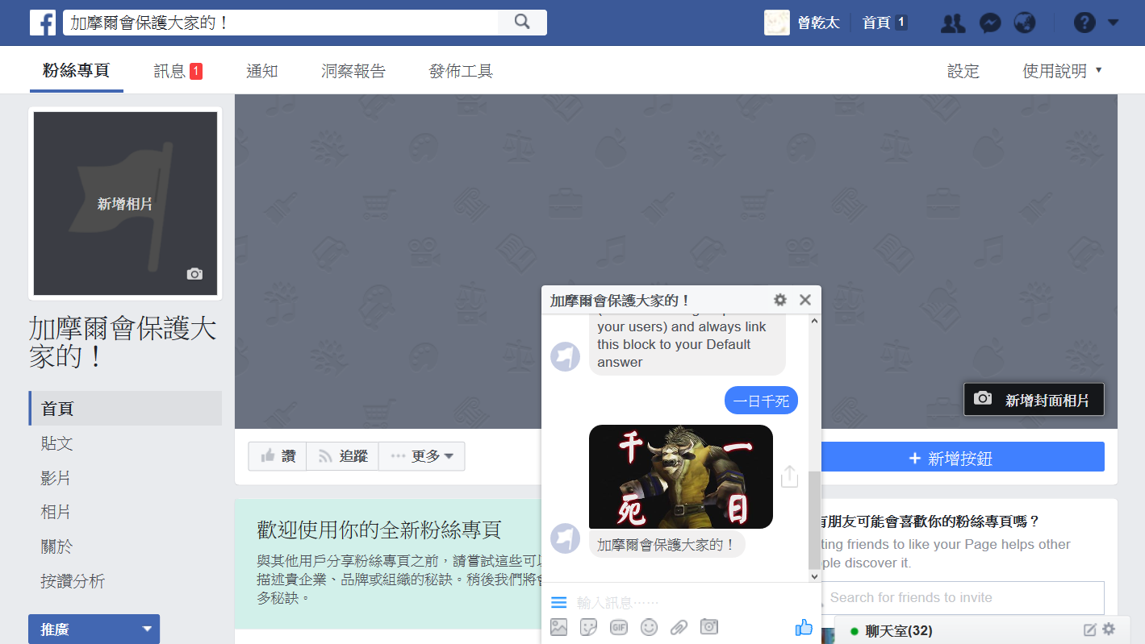Click the chat window title 加摩爾會保護大家的！

coord(621,301)
